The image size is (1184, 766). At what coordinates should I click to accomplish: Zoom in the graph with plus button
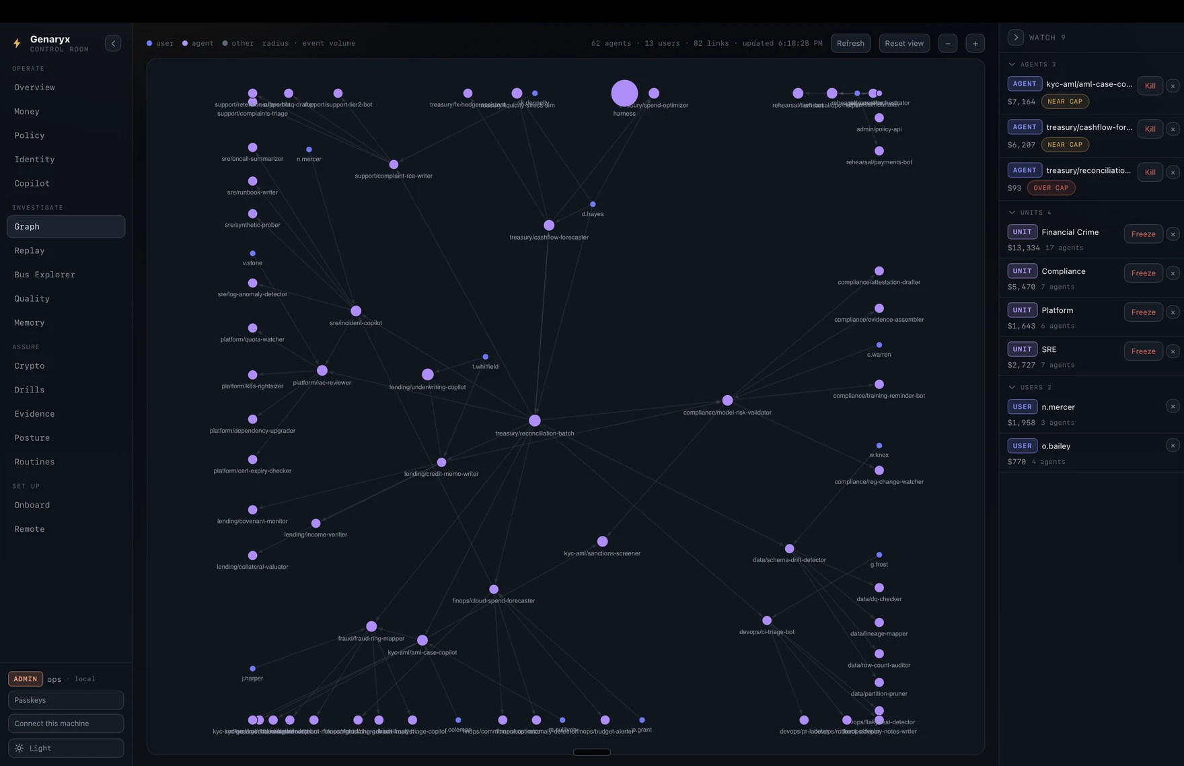pos(975,43)
